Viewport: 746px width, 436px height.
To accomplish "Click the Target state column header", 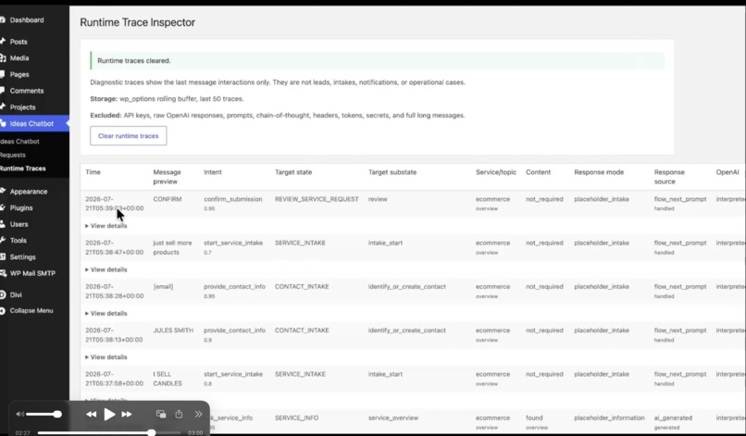I will click(x=293, y=172).
